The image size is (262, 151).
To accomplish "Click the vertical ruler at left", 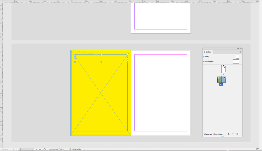I will (x=1, y=75).
